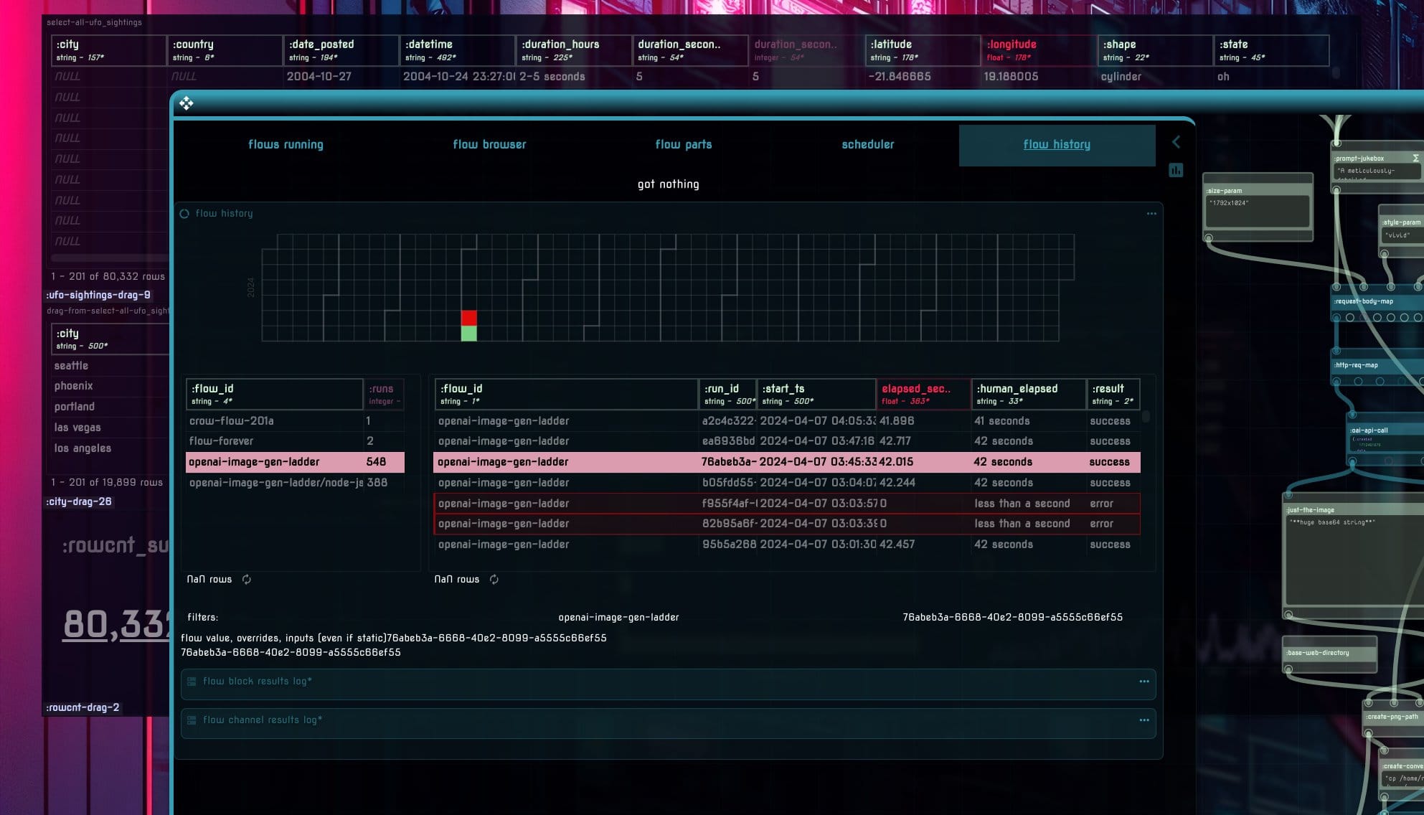Select the flow history tab
Screen dimensions: 1424x815
coord(1057,144)
